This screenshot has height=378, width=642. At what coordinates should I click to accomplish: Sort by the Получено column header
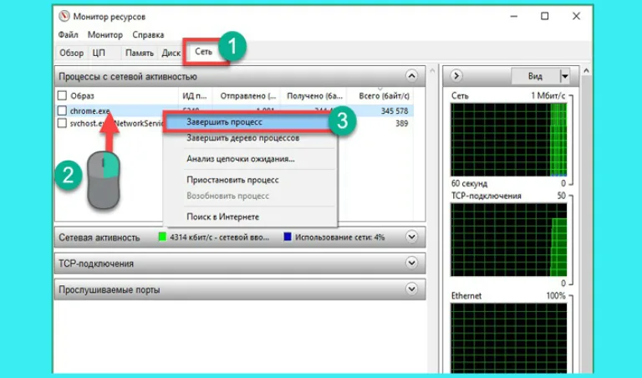313,96
